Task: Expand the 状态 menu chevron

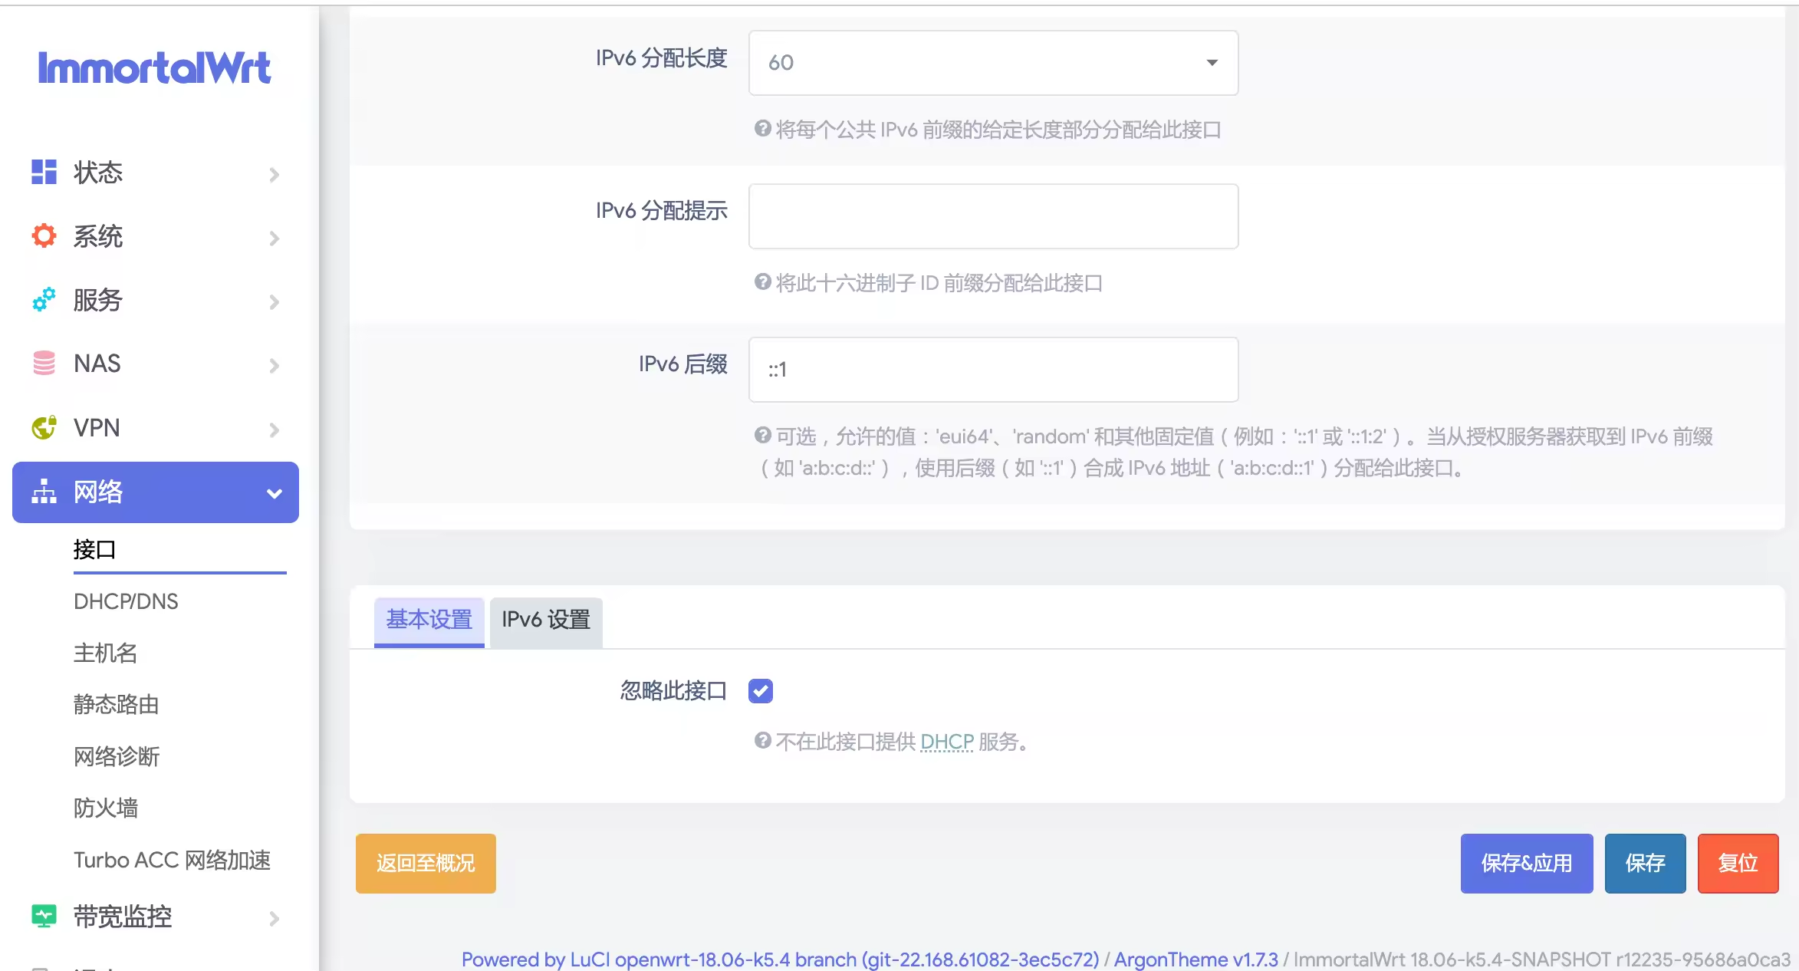Action: (275, 175)
